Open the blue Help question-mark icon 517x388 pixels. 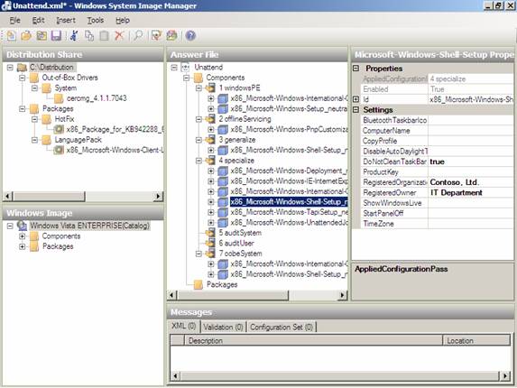point(190,35)
